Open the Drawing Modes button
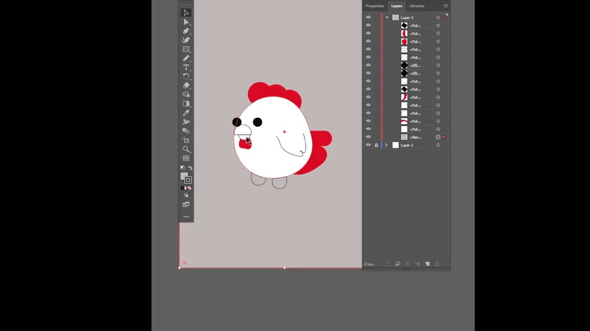 186,195
